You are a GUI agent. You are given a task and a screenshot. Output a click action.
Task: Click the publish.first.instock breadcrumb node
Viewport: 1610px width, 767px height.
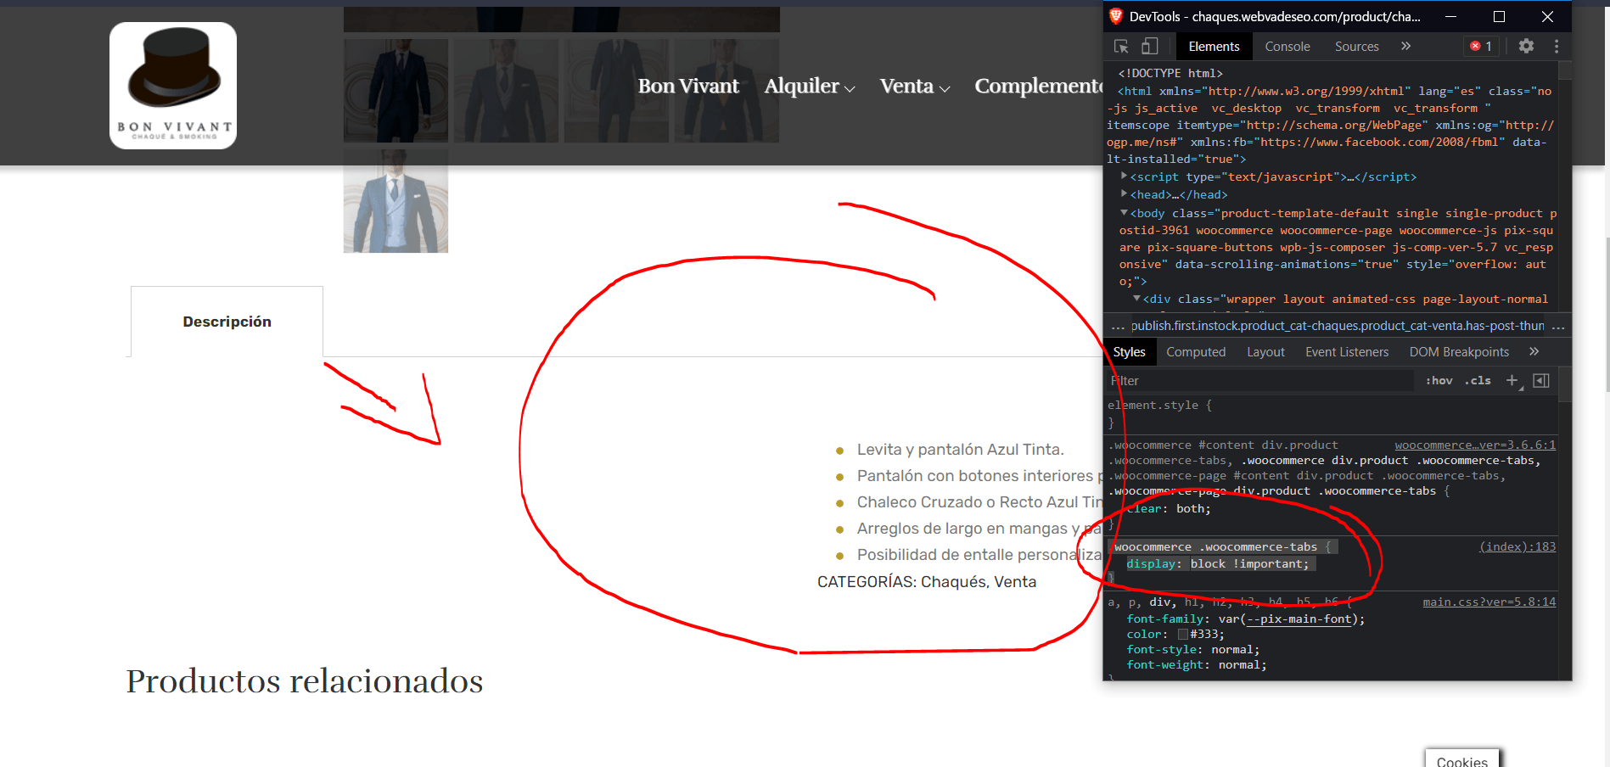(1338, 327)
